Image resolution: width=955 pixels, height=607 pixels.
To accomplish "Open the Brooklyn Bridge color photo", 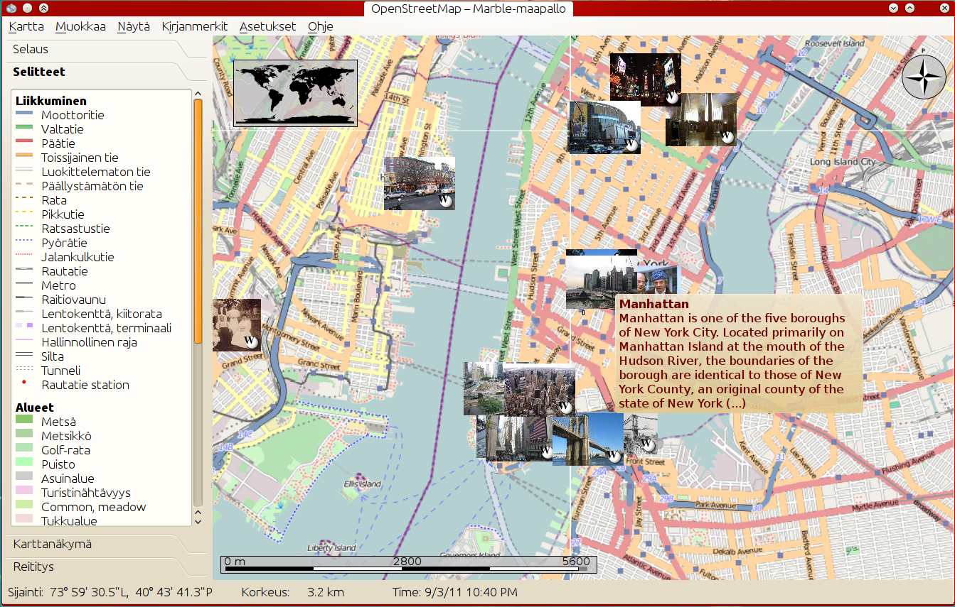I will (x=587, y=440).
